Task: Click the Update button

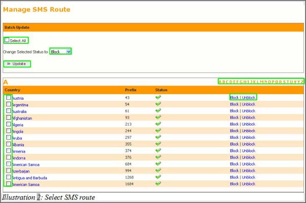Action: pyautogui.click(x=17, y=64)
